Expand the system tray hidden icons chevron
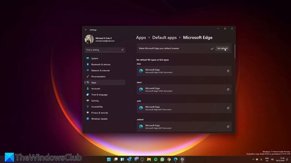Viewport: 291px width, 163px height. coord(253,159)
